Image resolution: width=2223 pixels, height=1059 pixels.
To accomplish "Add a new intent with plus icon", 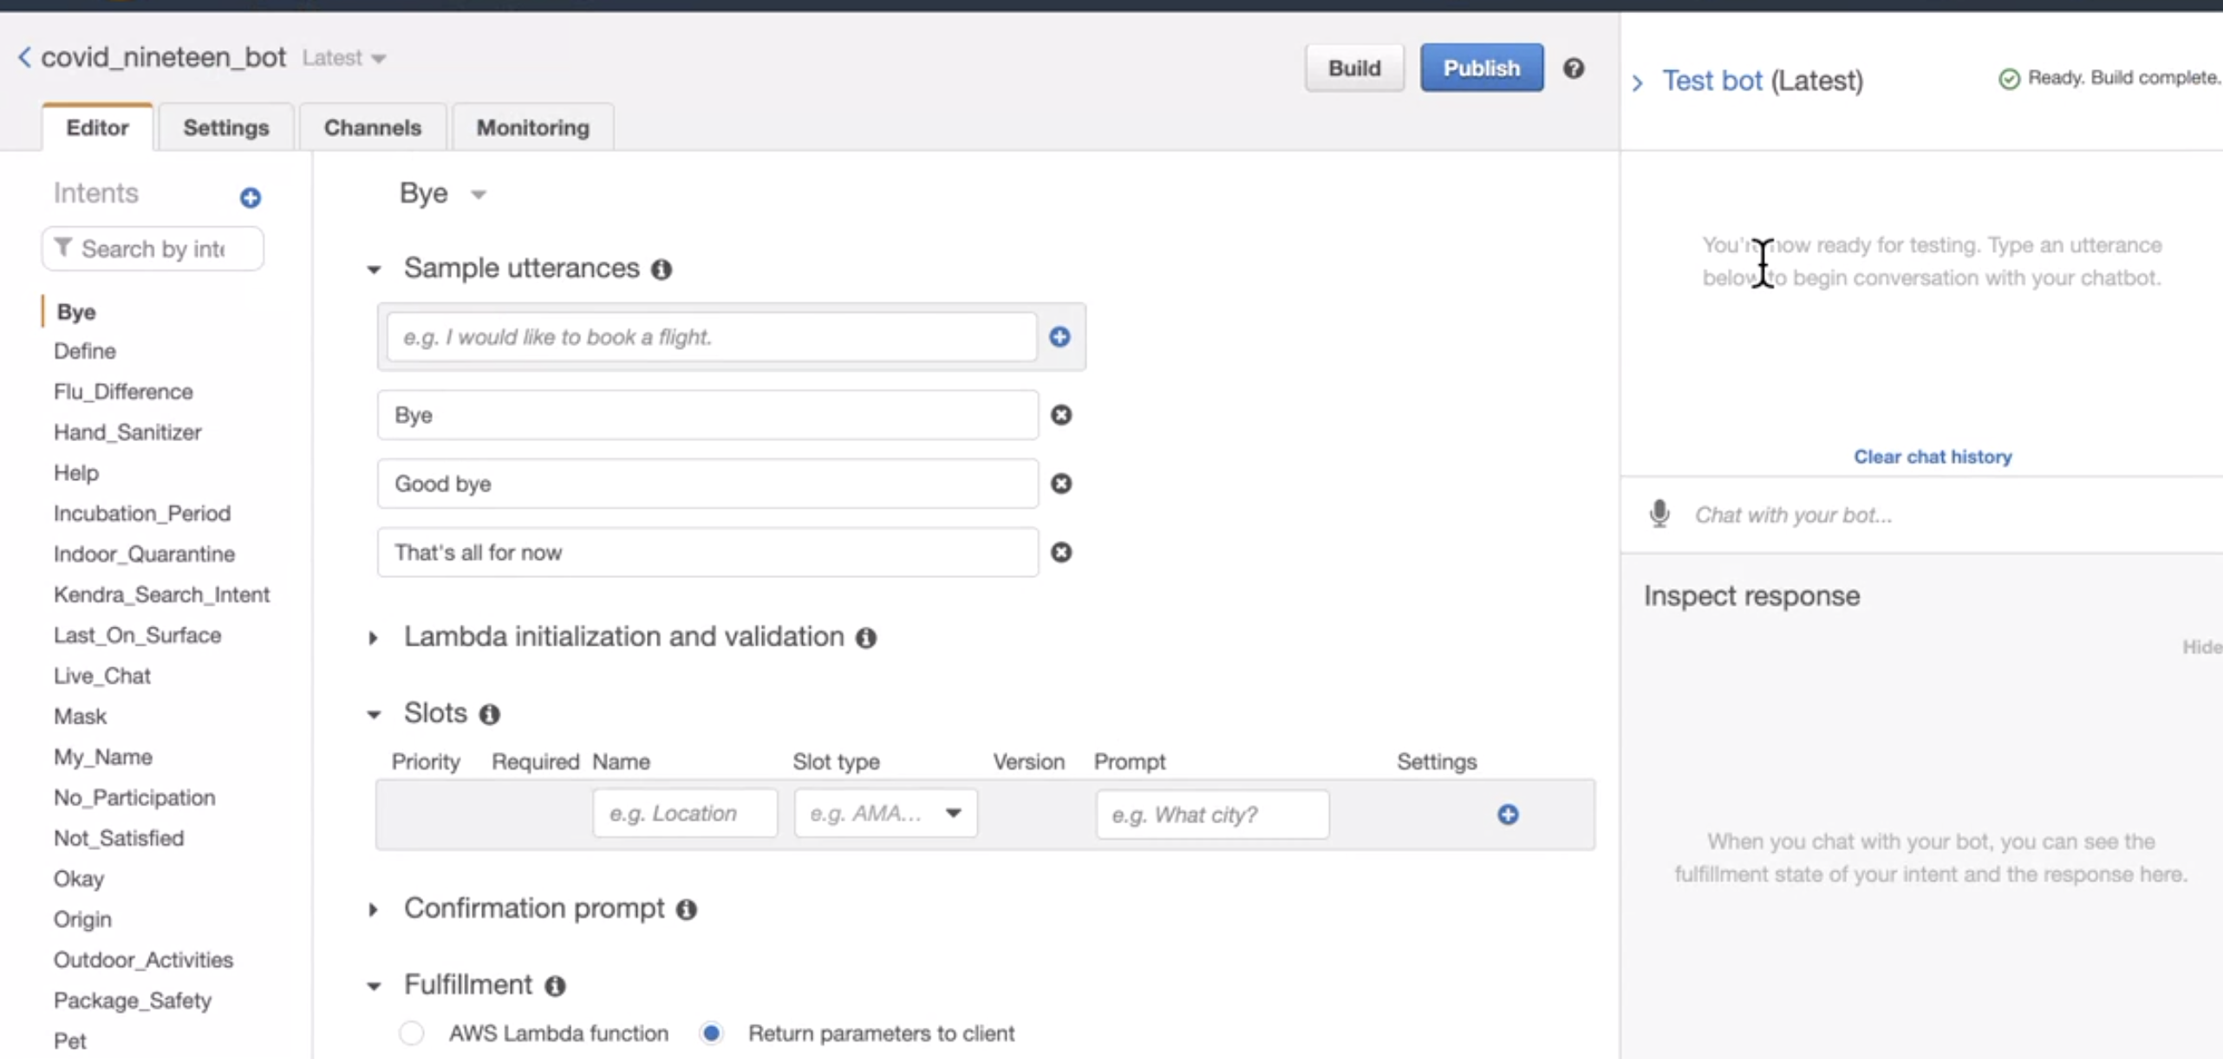I will click(251, 198).
